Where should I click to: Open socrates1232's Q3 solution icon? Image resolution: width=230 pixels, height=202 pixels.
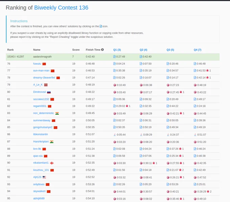click(168, 99)
